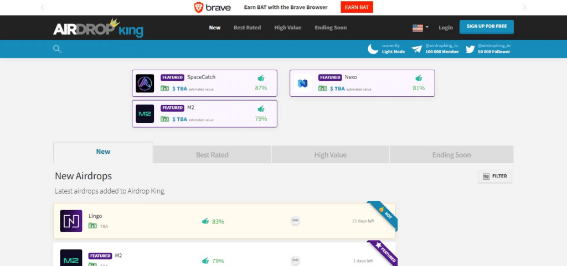Click the Brave lion logo in banner
The image size is (567, 266).
(x=199, y=7)
